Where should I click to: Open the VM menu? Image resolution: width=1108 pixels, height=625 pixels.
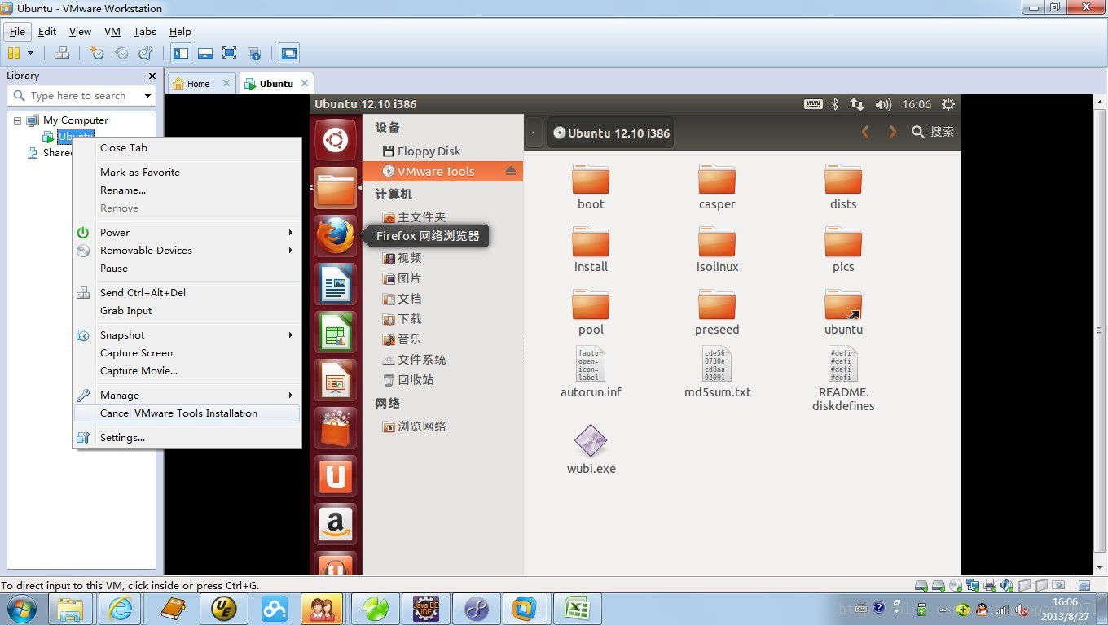112,31
